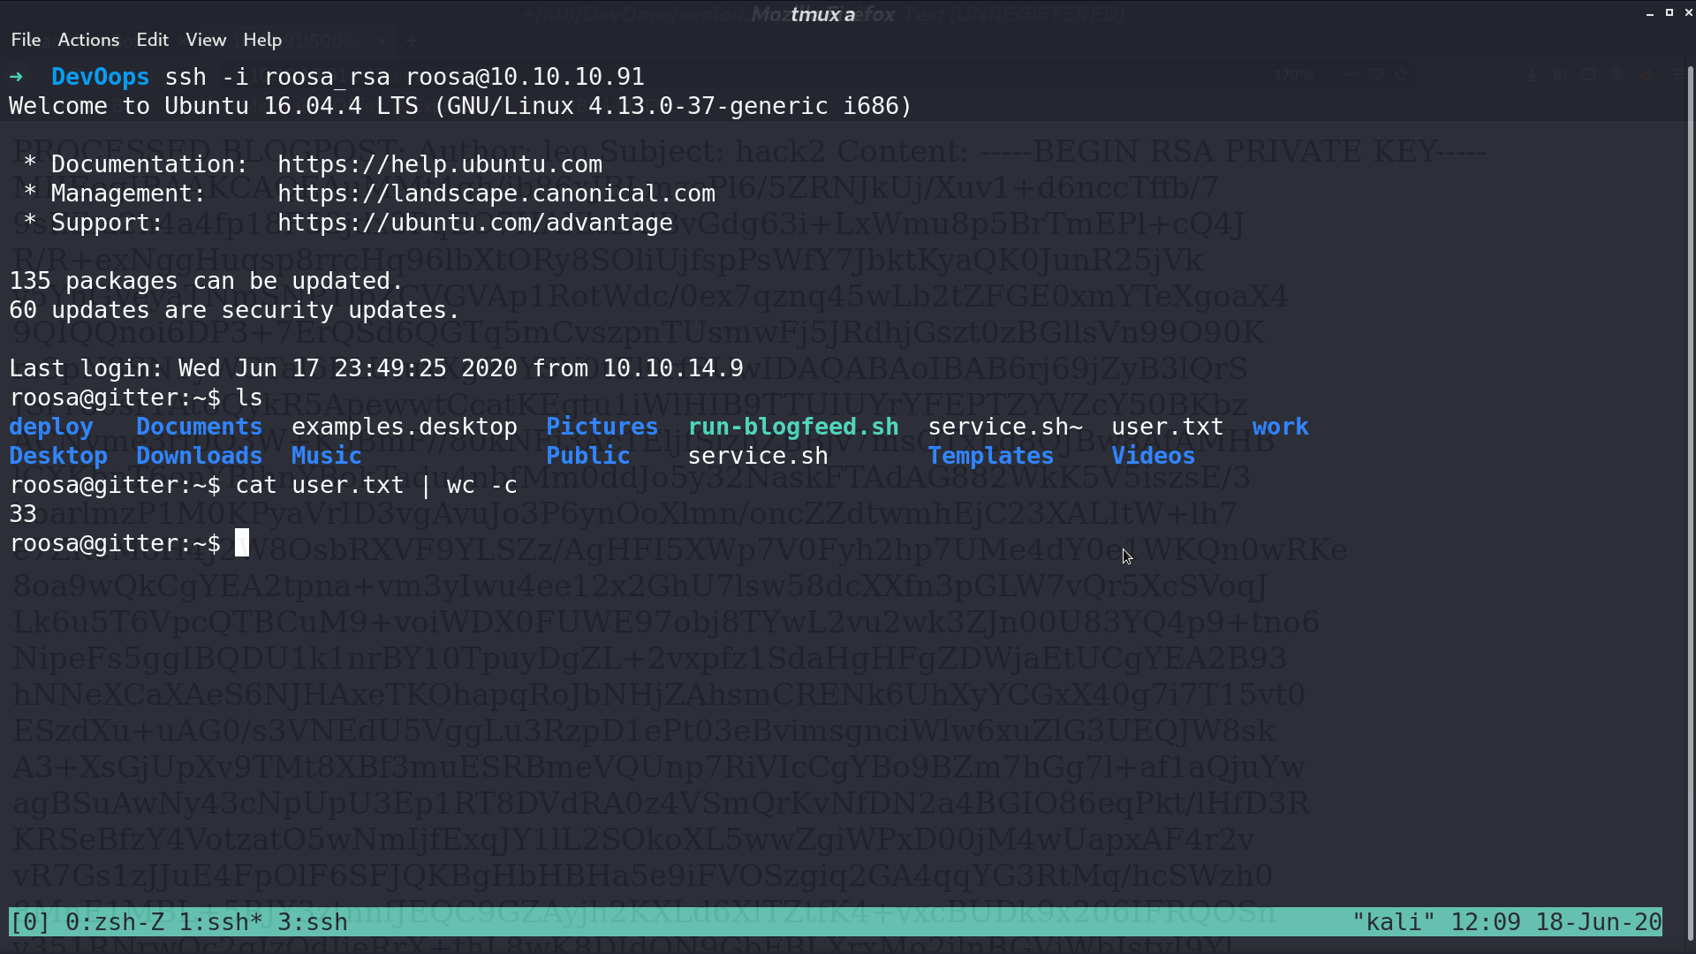1696x954 pixels.
Task: Select the 0:zsh-Z tmux window tab
Action: click(115, 922)
